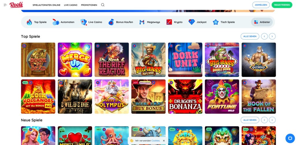Open the new couple-themed game
This screenshot has width=296, height=145.
[38, 136]
